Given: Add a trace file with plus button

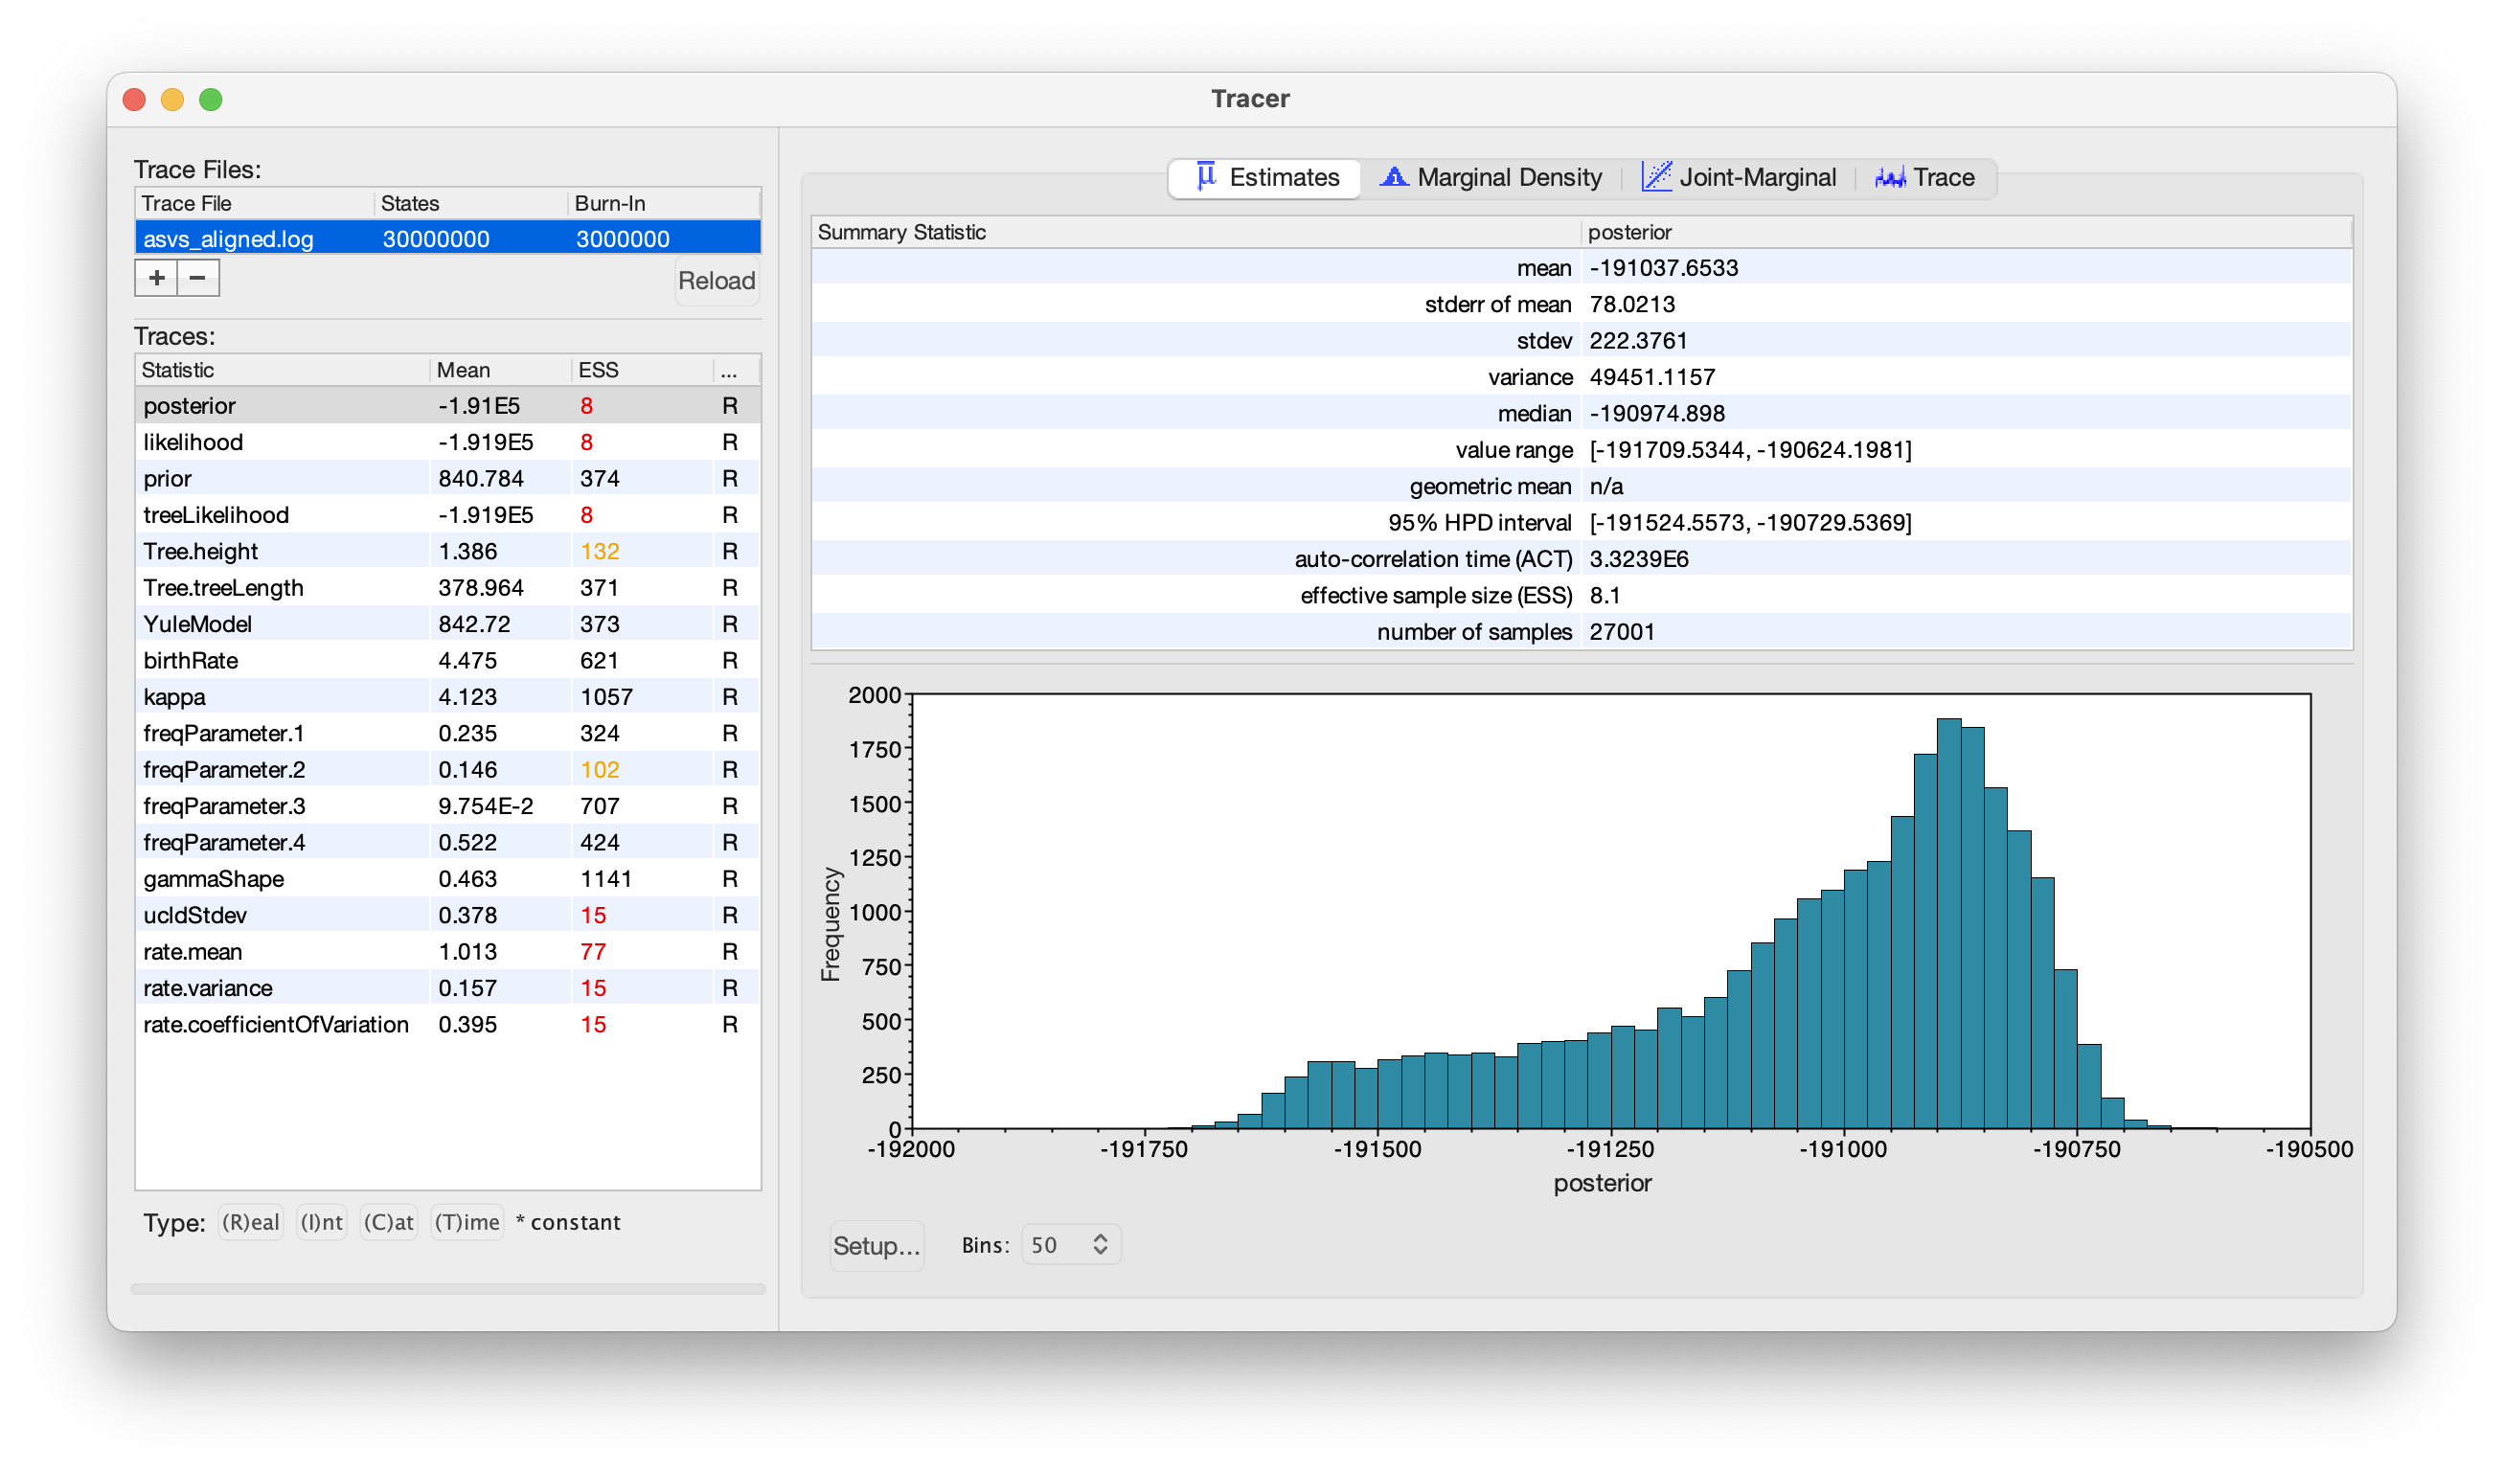Looking at the screenshot, I should (x=156, y=278).
